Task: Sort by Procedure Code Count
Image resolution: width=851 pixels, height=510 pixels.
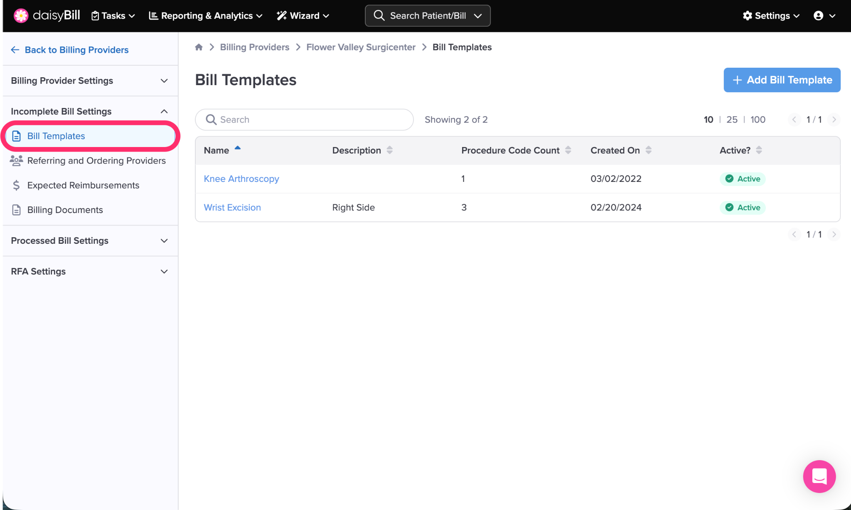Action: (x=568, y=150)
